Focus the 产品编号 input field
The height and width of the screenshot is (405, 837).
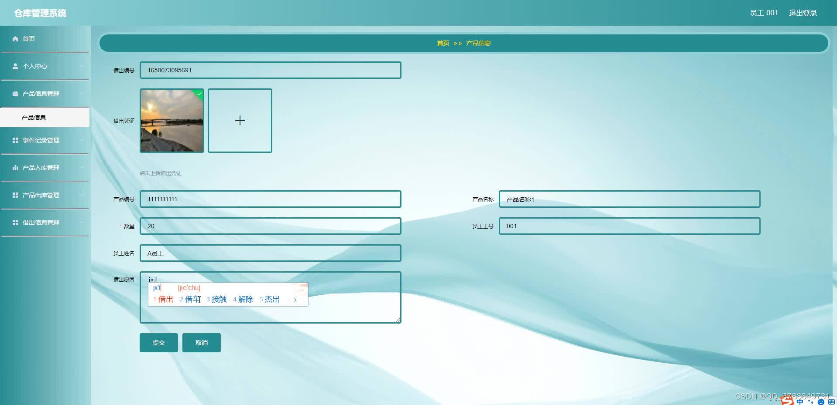coord(271,199)
